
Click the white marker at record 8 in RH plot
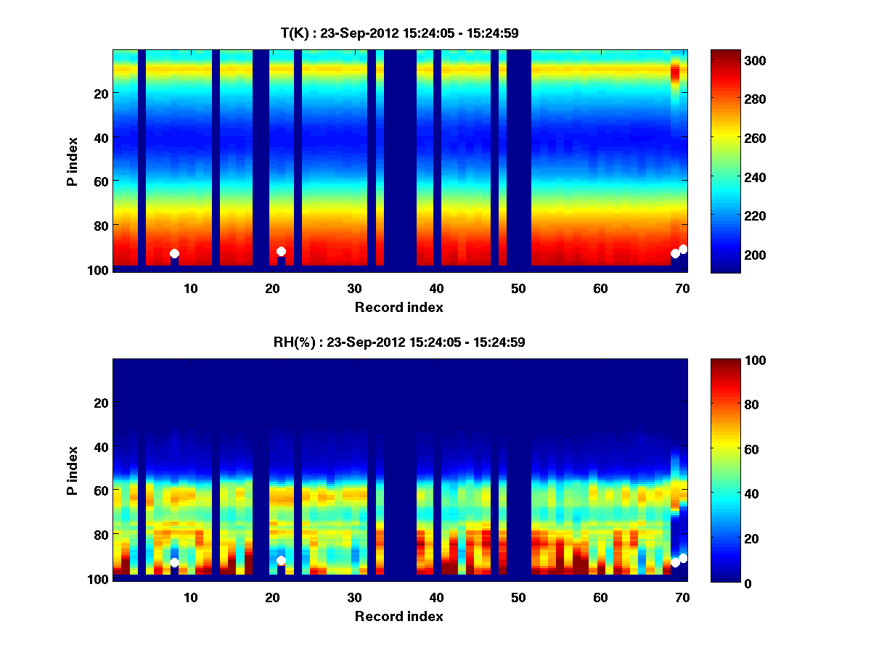coord(174,563)
